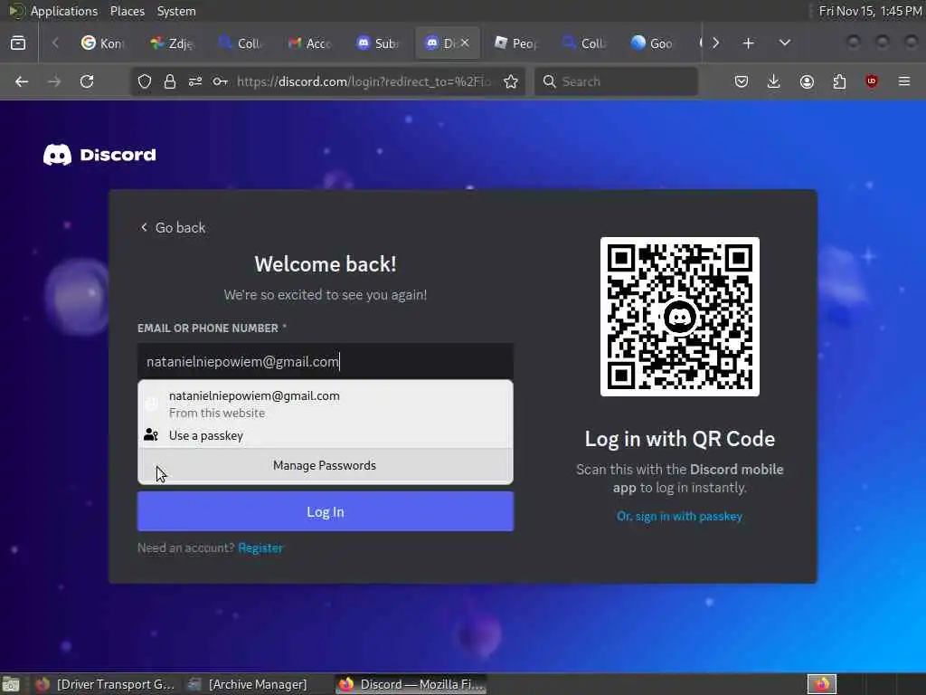Open the Places menu
The height and width of the screenshot is (695, 926).
[127, 11]
